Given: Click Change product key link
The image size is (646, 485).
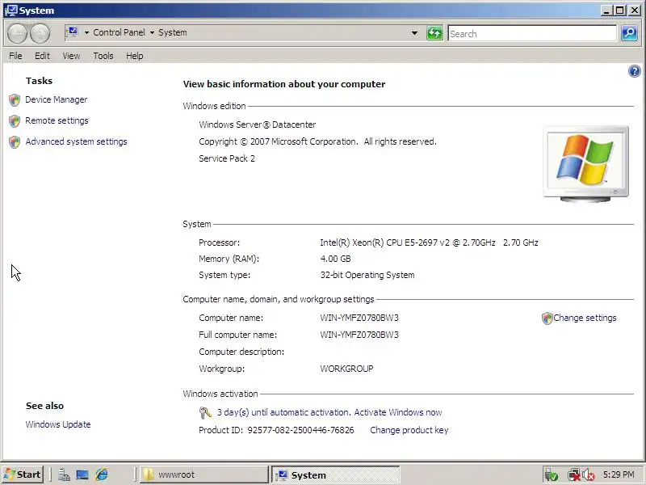Looking at the screenshot, I should 409,430.
